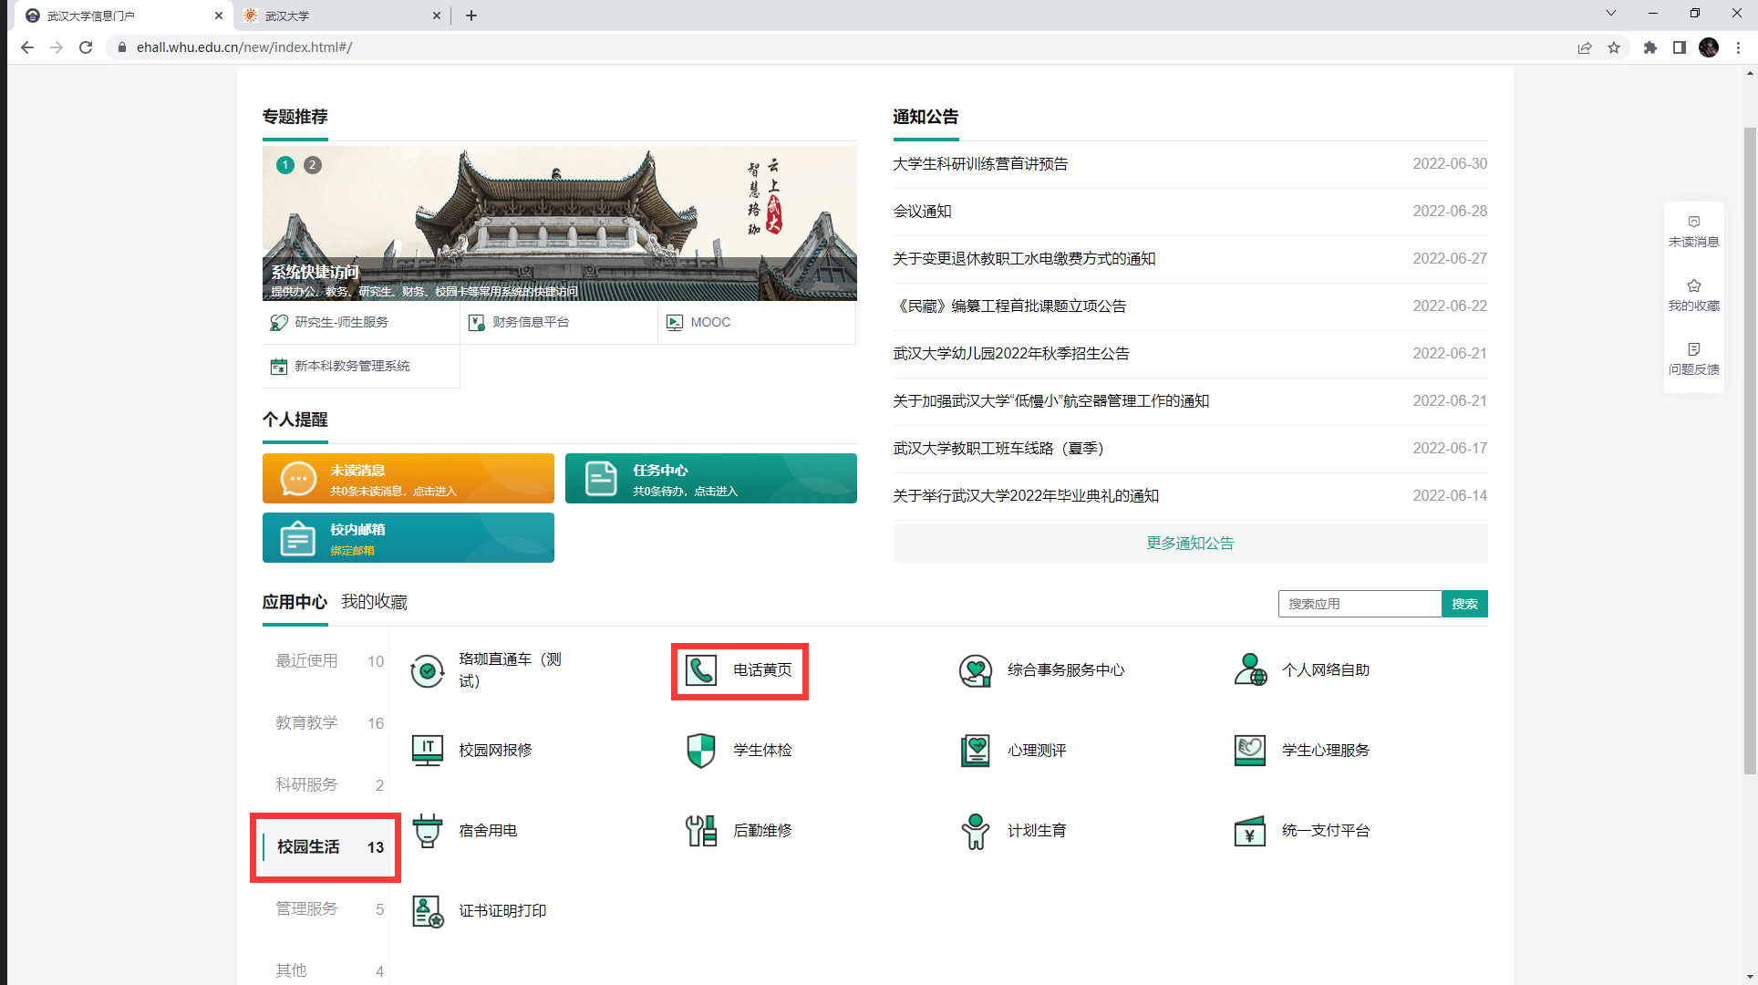
Task: Select banner slide 1 indicator
Action: [285, 165]
